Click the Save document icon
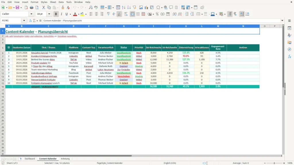Image resolution: width=294 pixels, height=165 pixels. pos(18,7)
